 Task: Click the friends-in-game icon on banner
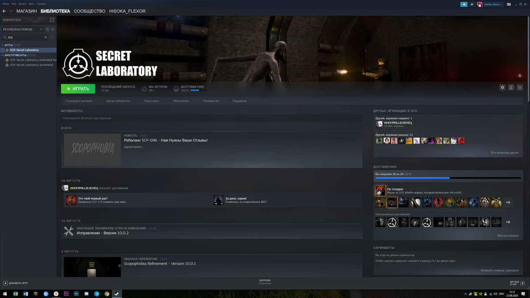(x=520, y=75)
